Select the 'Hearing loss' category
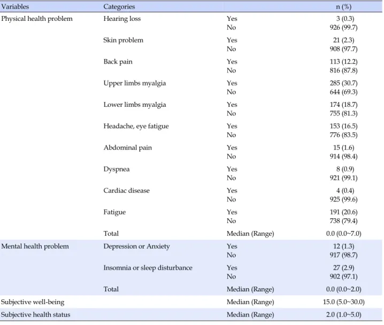The image size is (384, 325). click(x=122, y=19)
